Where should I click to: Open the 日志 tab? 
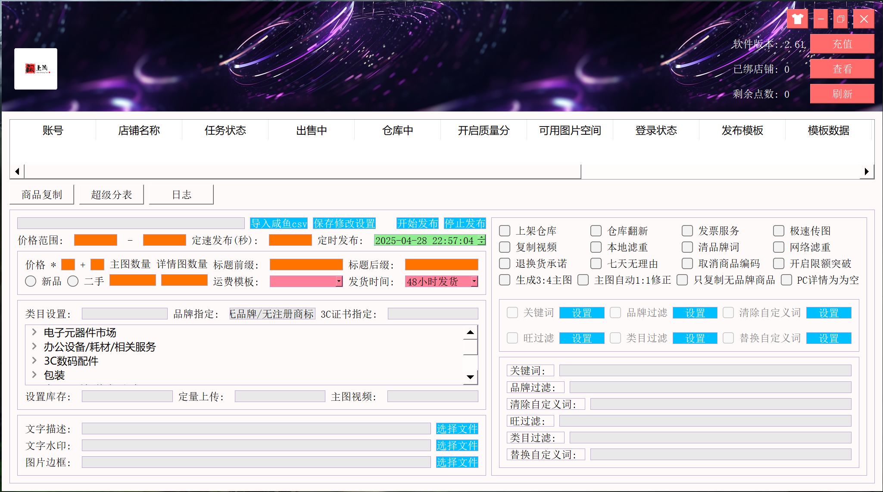pos(181,195)
